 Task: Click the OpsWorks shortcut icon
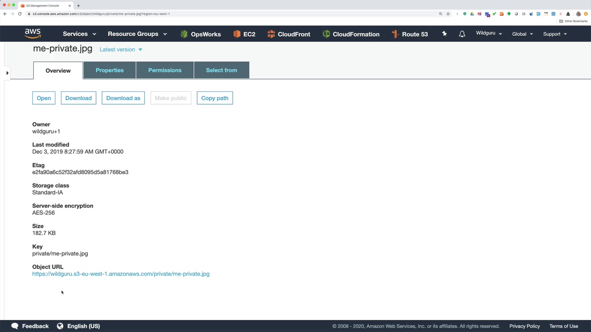tap(184, 34)
